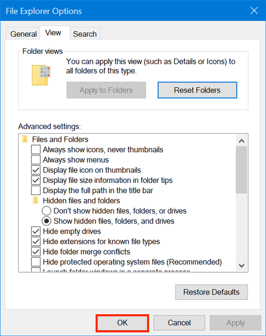Click Restore Defaults
266x336 pixels.
(211, 292)
